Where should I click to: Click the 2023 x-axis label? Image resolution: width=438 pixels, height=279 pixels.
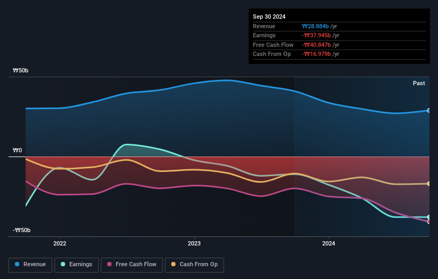(194, 243)
